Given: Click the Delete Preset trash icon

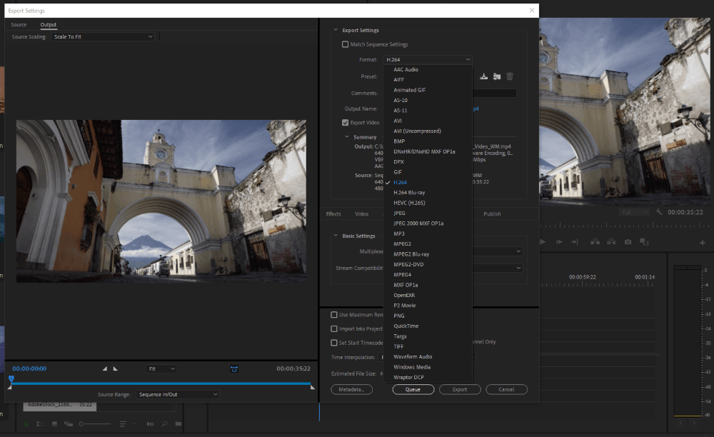Looking at the screenshot, I should point(510,76).
